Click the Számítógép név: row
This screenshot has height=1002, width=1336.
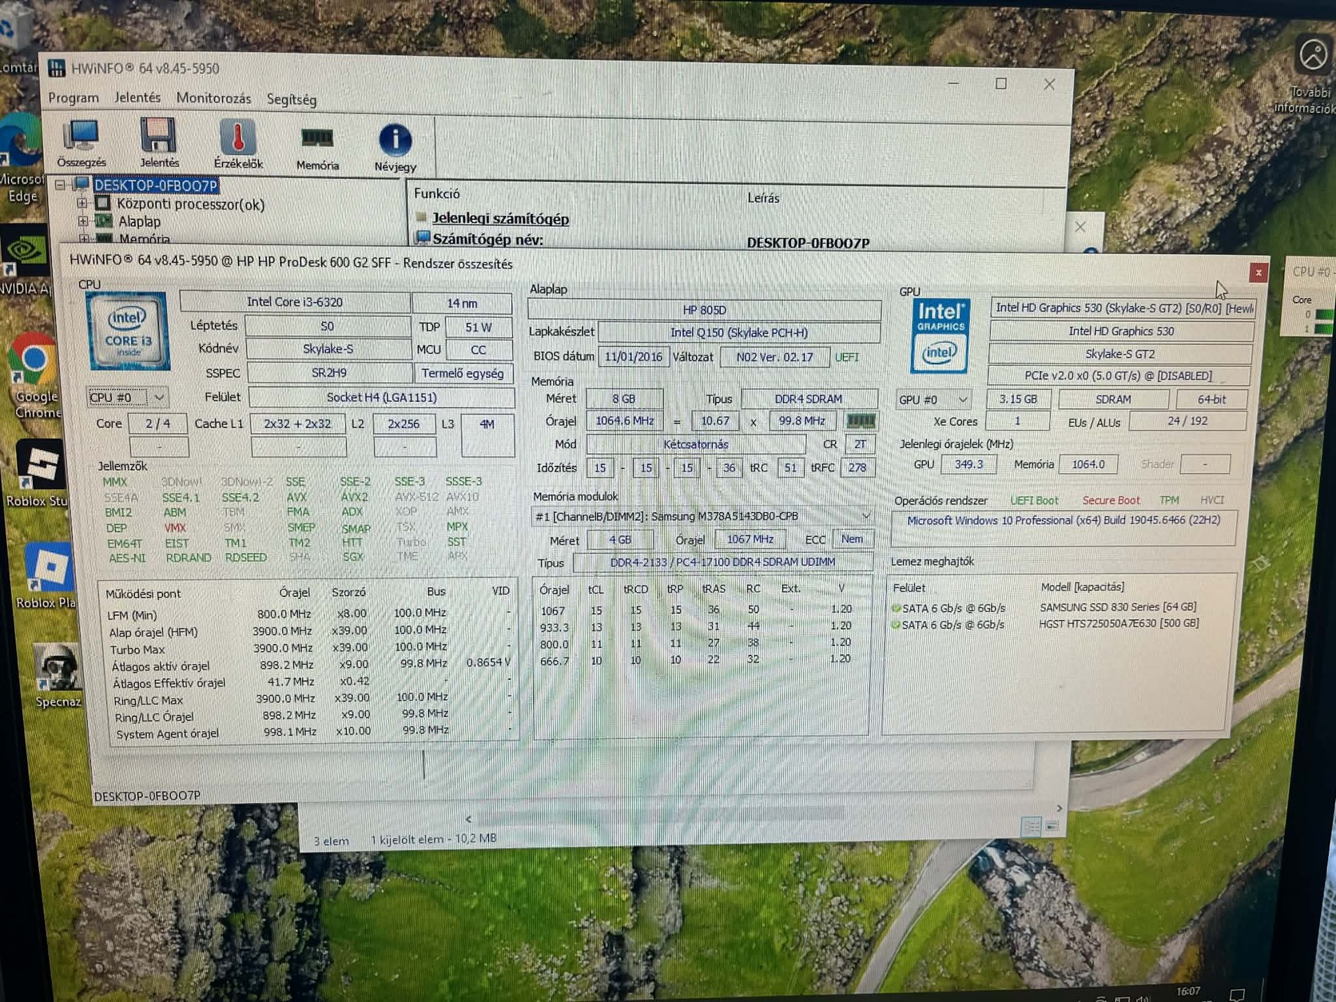click(x=487, y=240)
